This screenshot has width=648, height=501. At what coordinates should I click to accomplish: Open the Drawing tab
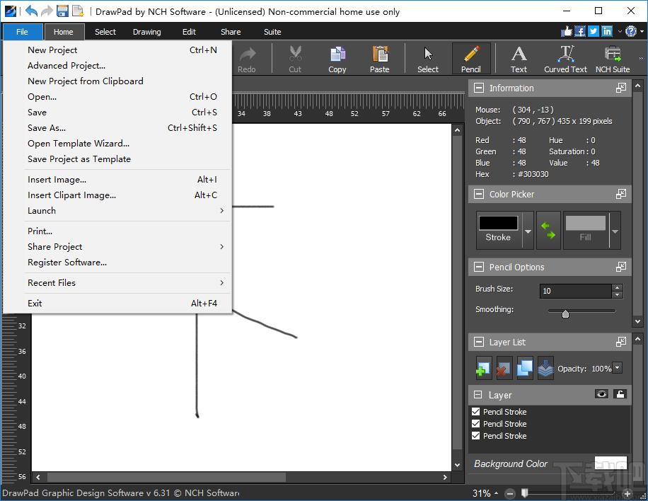146,32
